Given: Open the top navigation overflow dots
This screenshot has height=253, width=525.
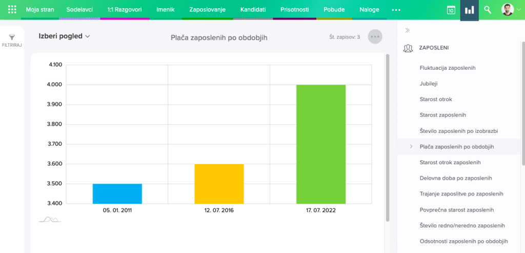Looking at the screenshot, I should point(396,10).
